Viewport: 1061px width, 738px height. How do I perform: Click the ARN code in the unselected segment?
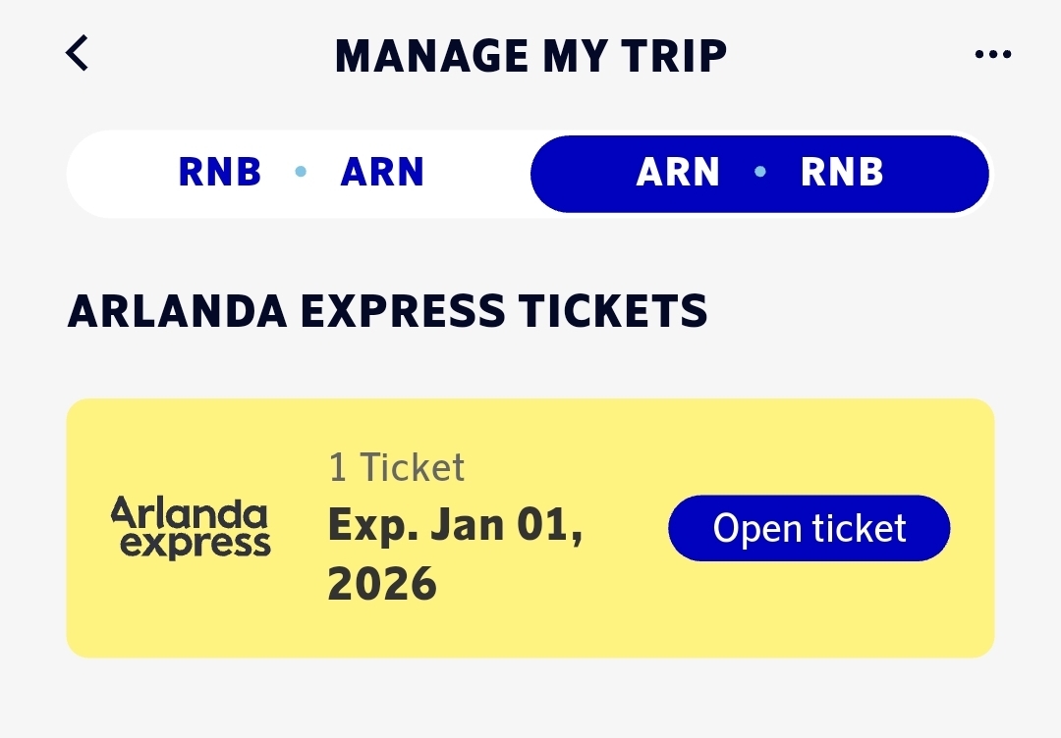[x=382, y=173]
